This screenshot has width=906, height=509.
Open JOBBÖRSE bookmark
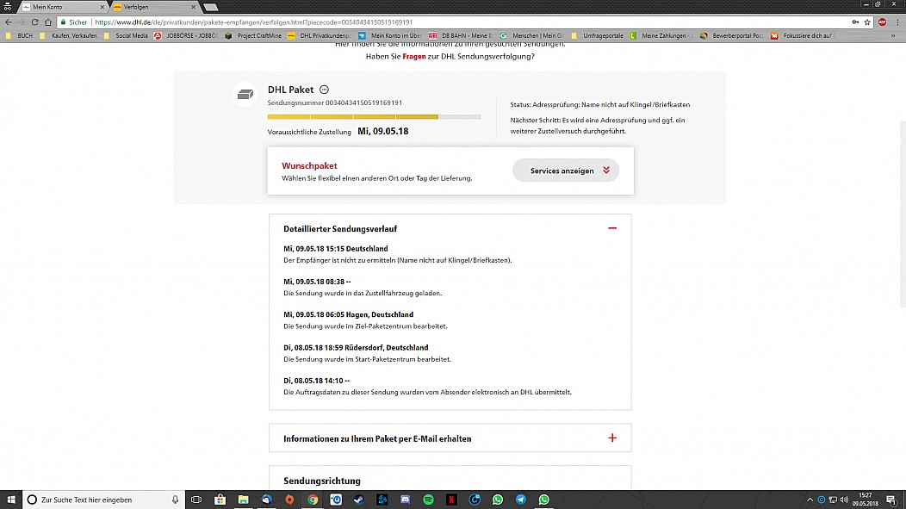[x=185, y=36]
